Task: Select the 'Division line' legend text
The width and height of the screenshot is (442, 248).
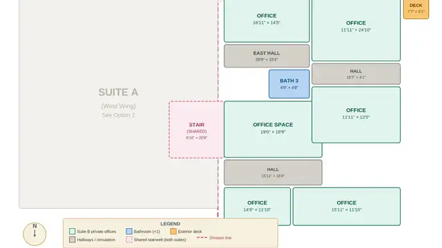Action: [220, 238]
